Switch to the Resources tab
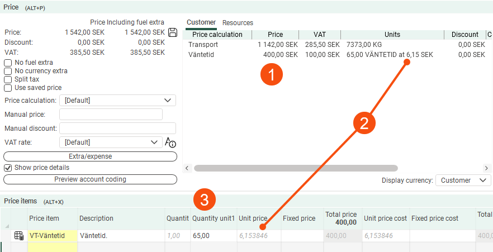 [238, 23]
